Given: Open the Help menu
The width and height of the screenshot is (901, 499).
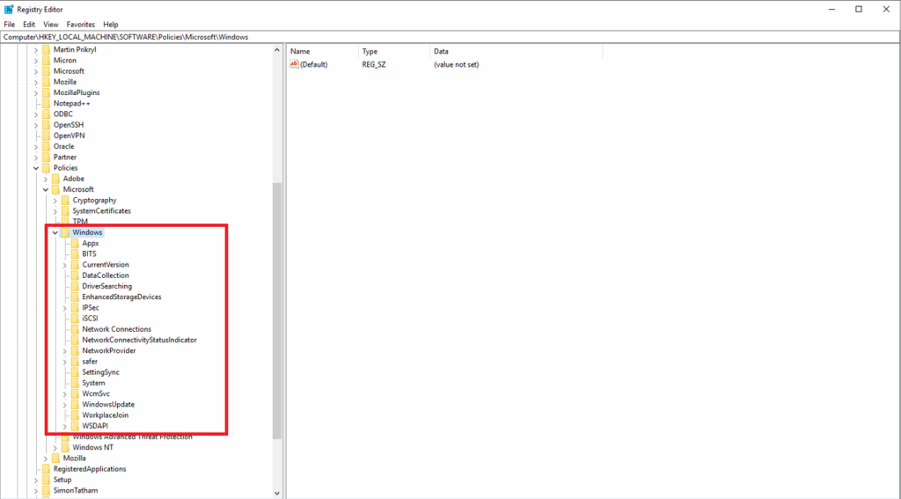Looking at the screenshot, I should [x=110, y=25].
